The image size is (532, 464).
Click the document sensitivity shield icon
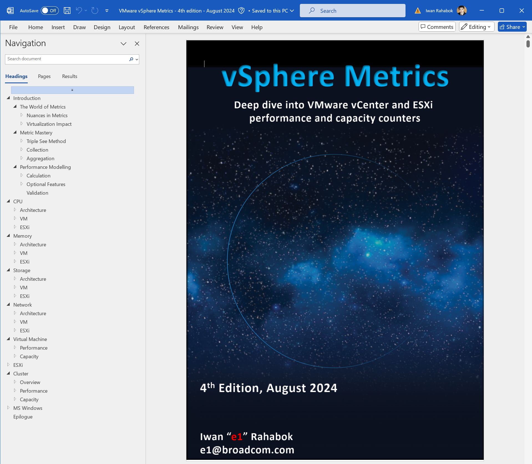[241, 11]
